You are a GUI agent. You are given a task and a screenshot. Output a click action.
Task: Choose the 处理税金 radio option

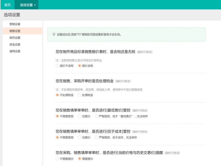click(79, 95)
